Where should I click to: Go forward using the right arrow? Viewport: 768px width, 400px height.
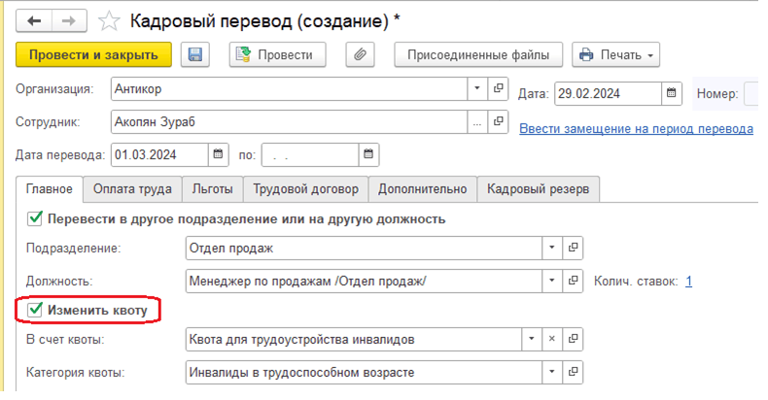tap(70, 19)
